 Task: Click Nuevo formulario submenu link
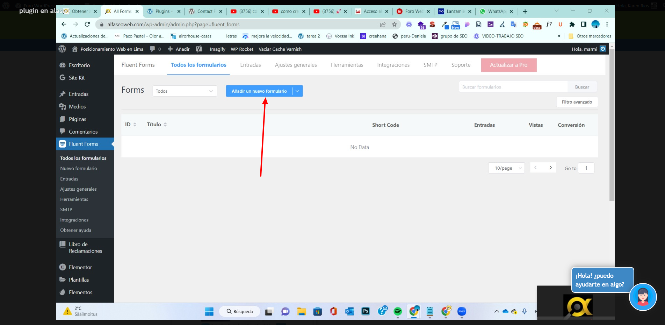click(x=79, y=169)
